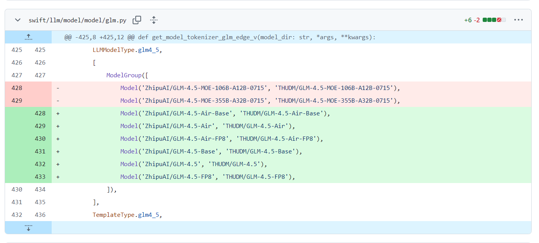Click old line number 429 on deleted row
The height and width of the screenshot is (243, 539).
pyautogui.click(x=17, y=101)
